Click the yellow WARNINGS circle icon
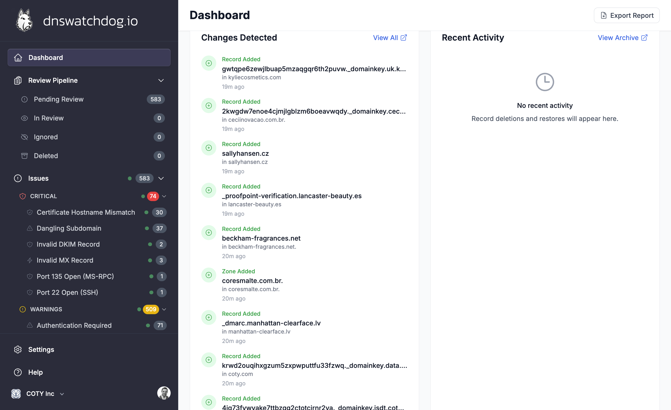This screenshot has width=671, height=410. 23,309
